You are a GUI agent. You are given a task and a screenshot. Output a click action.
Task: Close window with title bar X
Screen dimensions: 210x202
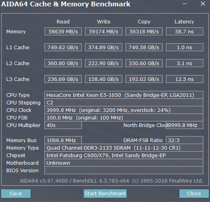click(203, 4)
